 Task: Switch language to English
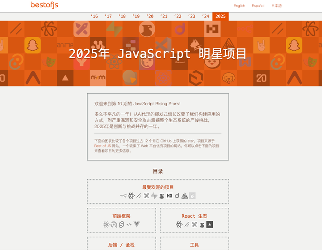[x=239, y=6]
